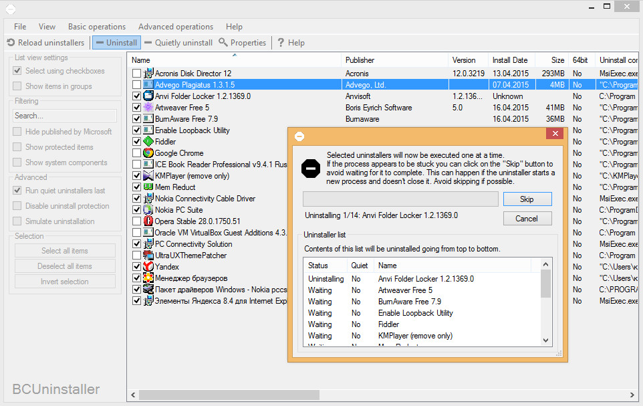The width and height of the screenshot is (643, 406).
Task: Click the dialog's Status column header
Action: click(326, 266)
